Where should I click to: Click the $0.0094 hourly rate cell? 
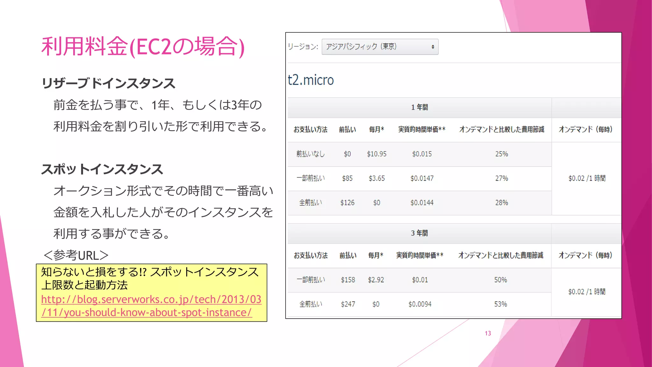[420, 305]
